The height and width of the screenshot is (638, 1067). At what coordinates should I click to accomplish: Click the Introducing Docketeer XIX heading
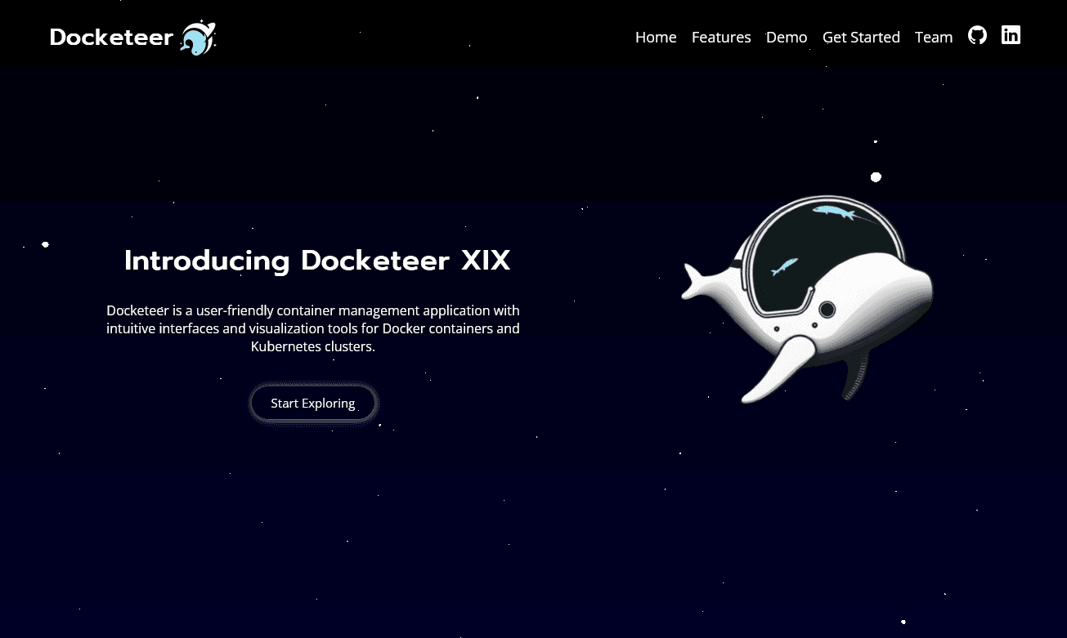(x=317, y=261)
